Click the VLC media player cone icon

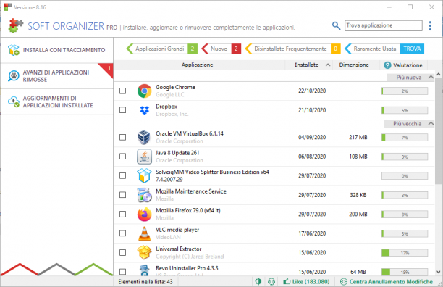click(144, 233)
